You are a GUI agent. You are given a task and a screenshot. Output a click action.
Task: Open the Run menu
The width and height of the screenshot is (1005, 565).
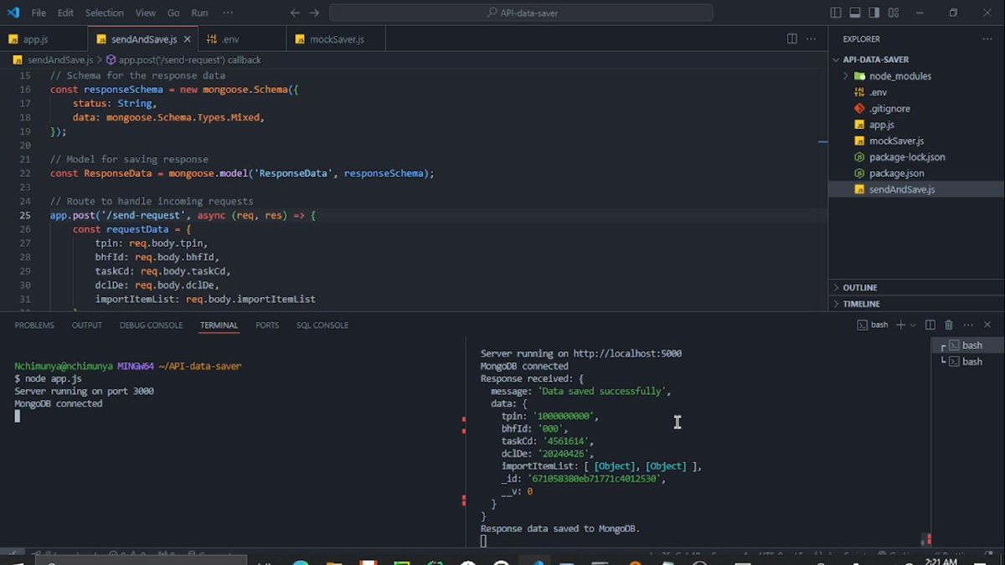coord(199,13)
